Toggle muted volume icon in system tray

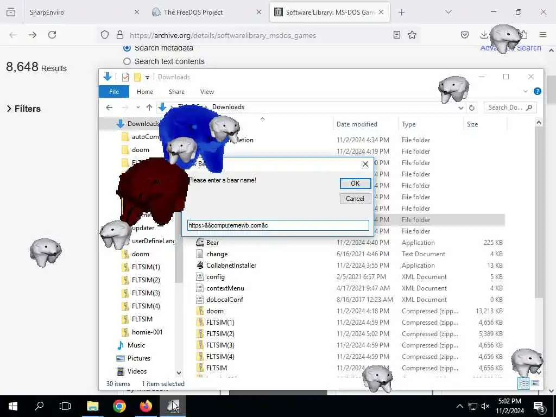click(485, 406)
